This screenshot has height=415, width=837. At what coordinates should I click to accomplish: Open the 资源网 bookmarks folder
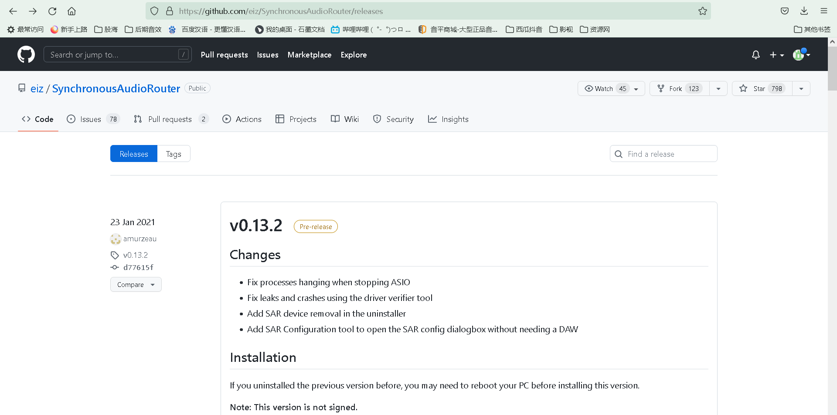(595, 29)
